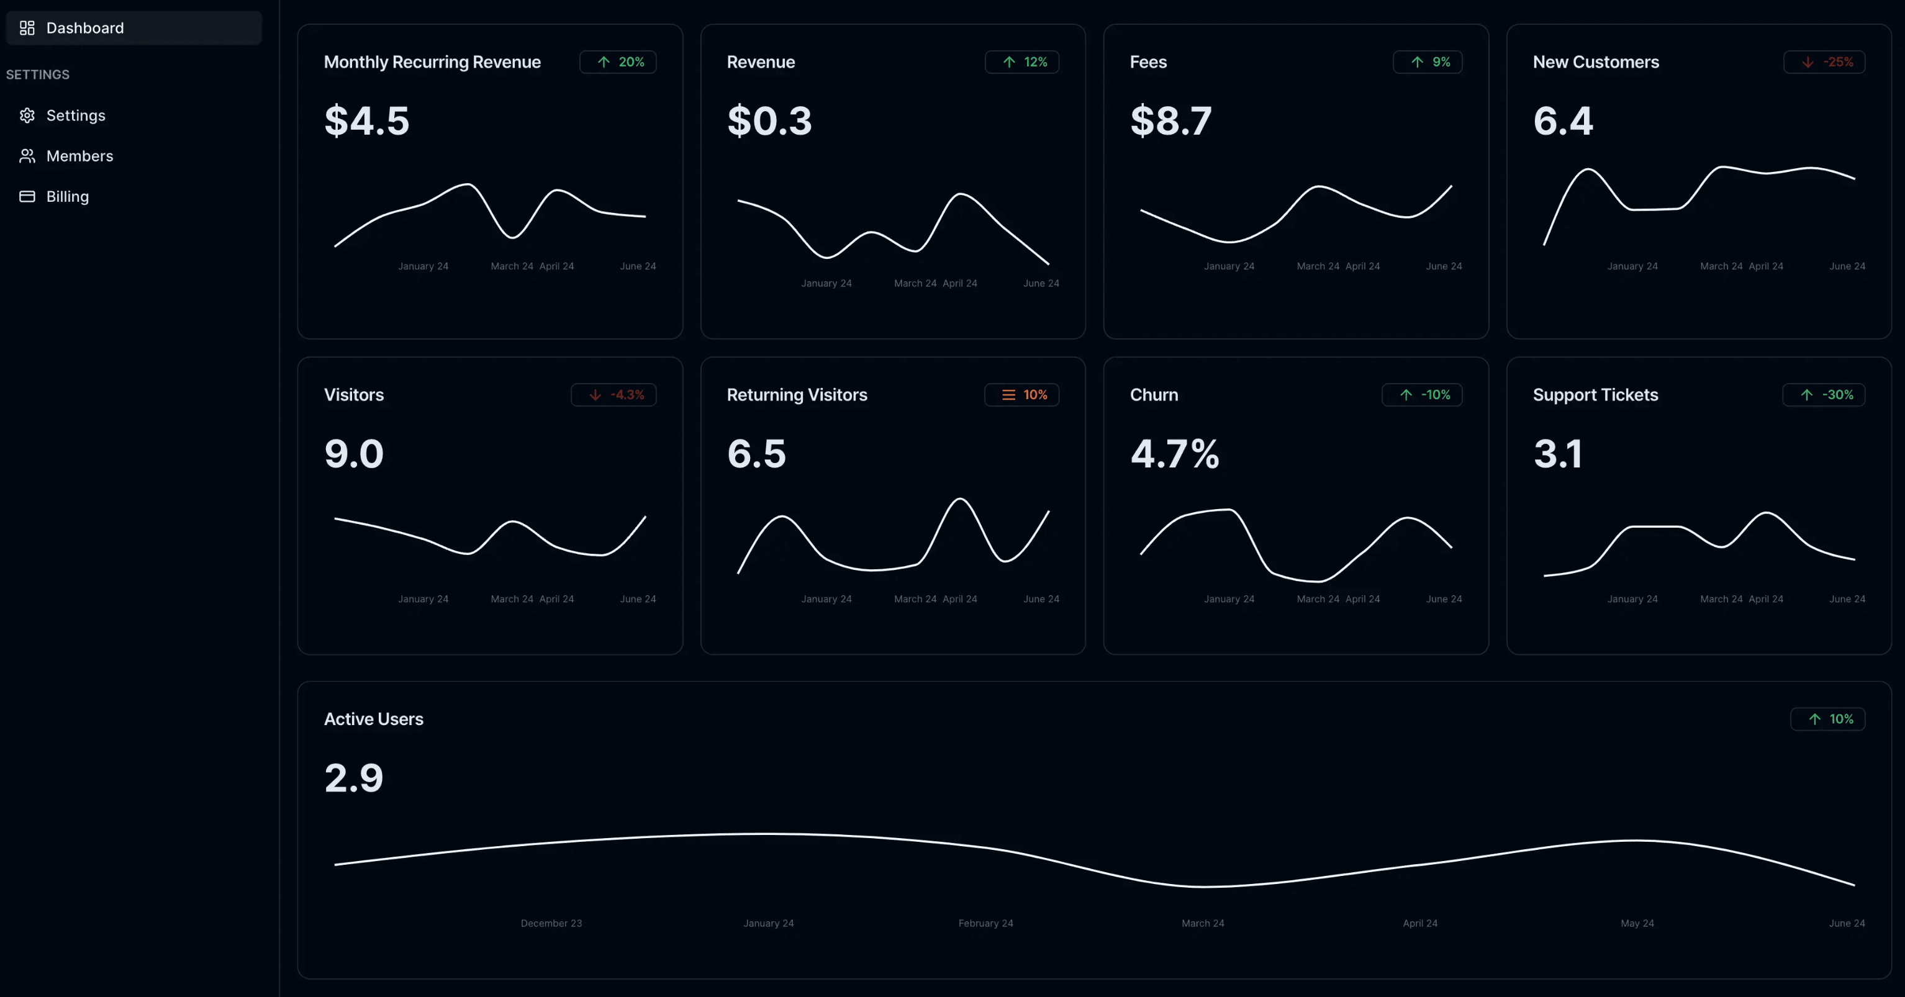The image size is (1905, 997).
Task: Click the Support Tickets title
Action: click(1596, 395)
